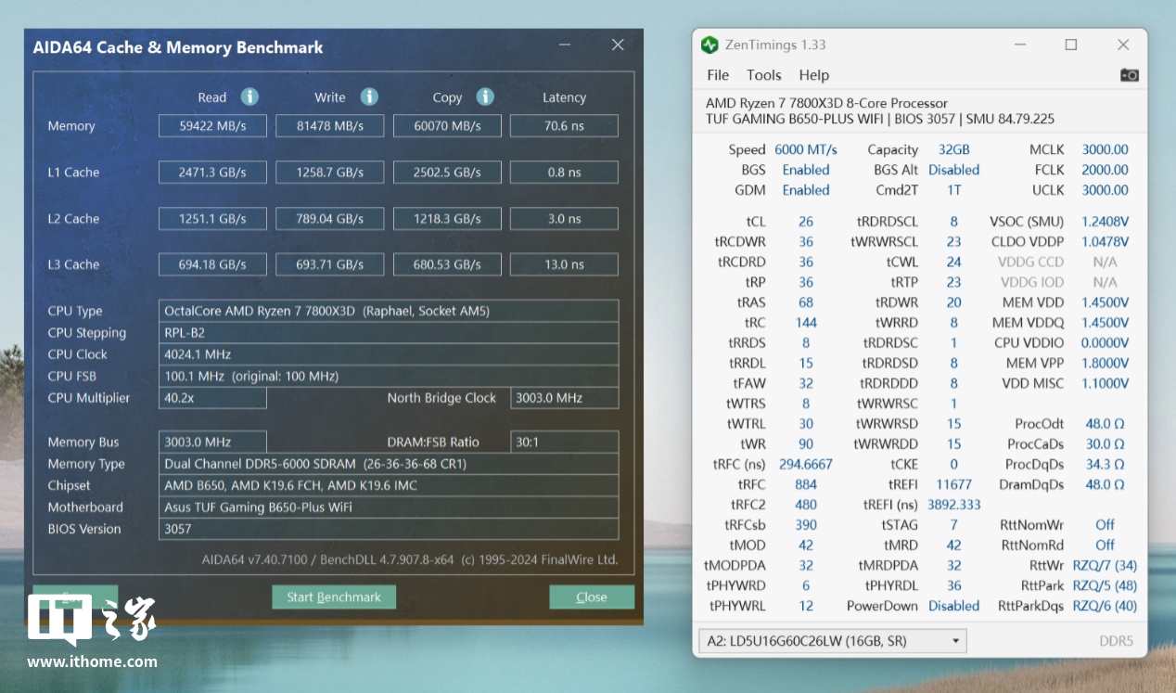
Task: Click the North Bridge Clock value box
Action: point(563,398)
